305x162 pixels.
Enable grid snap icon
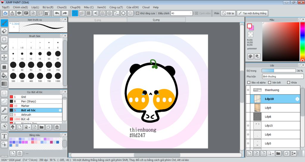89,13
